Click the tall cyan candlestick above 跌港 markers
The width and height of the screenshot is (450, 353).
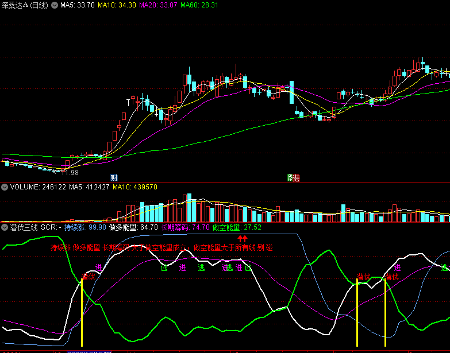pos(291,92)
